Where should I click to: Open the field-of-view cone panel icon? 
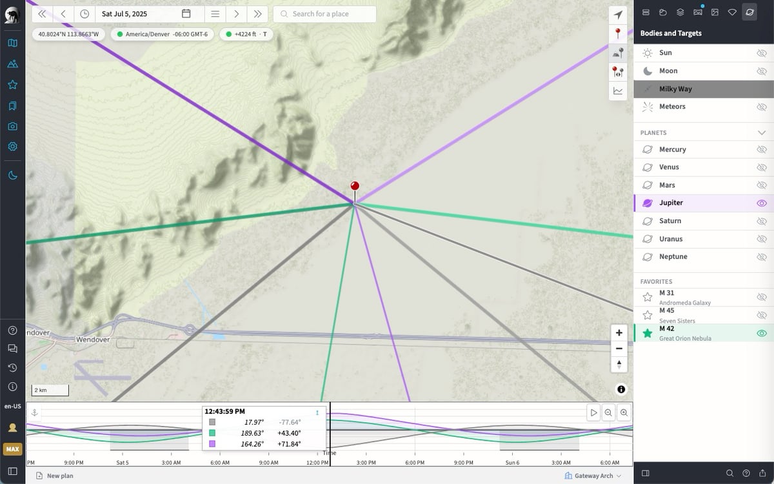[732, 12]
